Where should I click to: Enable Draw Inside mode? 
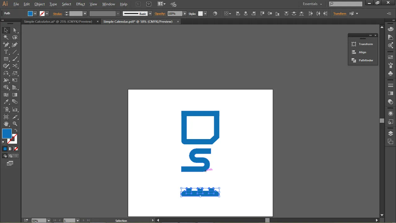(16, 156)
